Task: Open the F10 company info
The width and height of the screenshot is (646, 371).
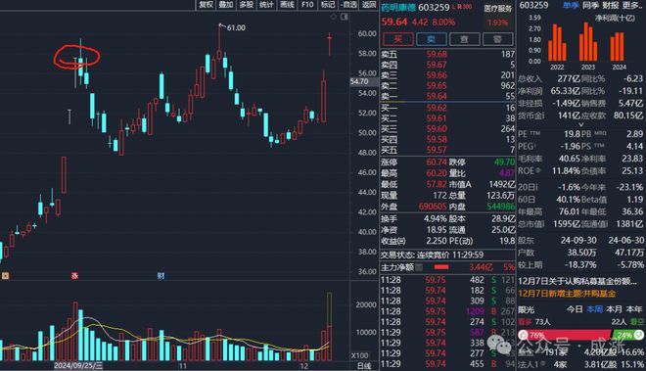Action: coord(307,5)
